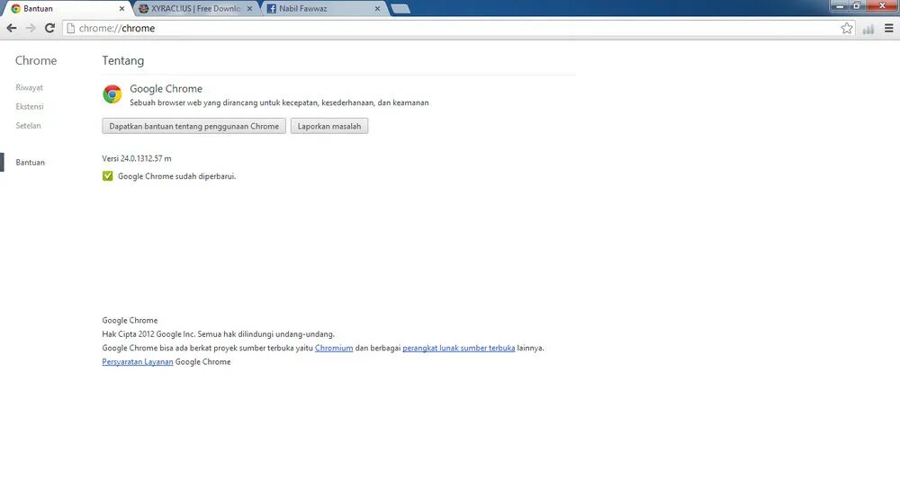Click the address bar showing chrome://chrome
The width and height of the screenshot is (900, 479).
[459, 28]
